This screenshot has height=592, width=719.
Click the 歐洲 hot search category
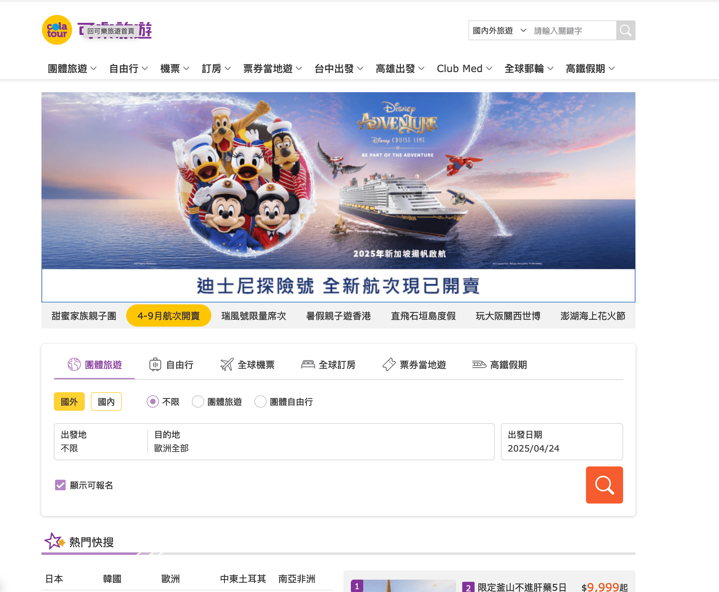[170, 578]
